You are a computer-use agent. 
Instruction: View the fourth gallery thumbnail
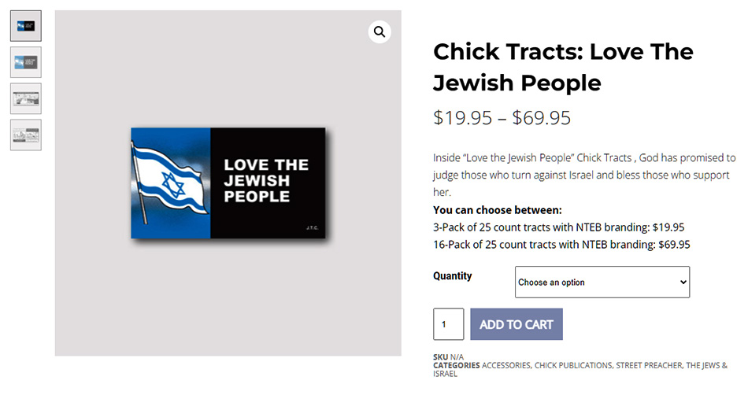click(x=26, y=135)
